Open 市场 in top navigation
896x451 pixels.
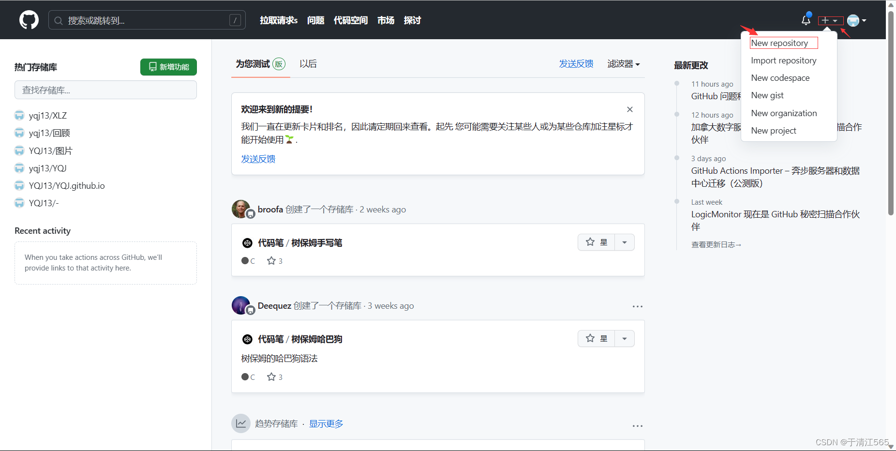click(x=386, y=20)
